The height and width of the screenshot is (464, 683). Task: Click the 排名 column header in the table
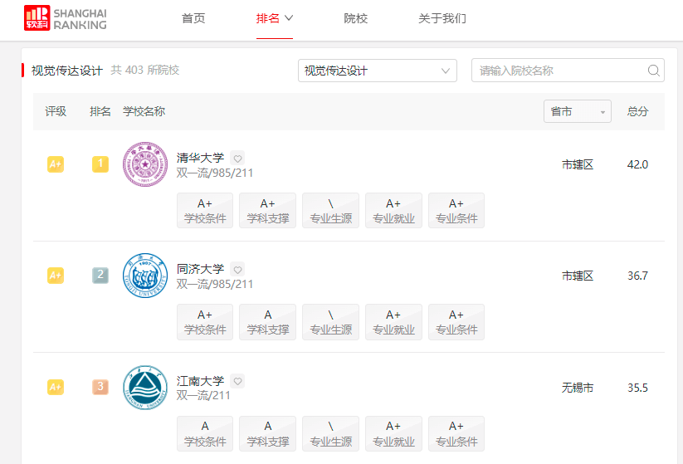pos(100,111)
